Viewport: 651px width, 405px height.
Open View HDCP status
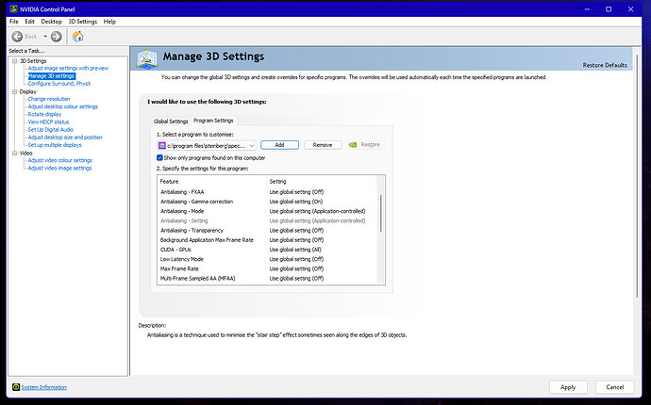(48, 121)
